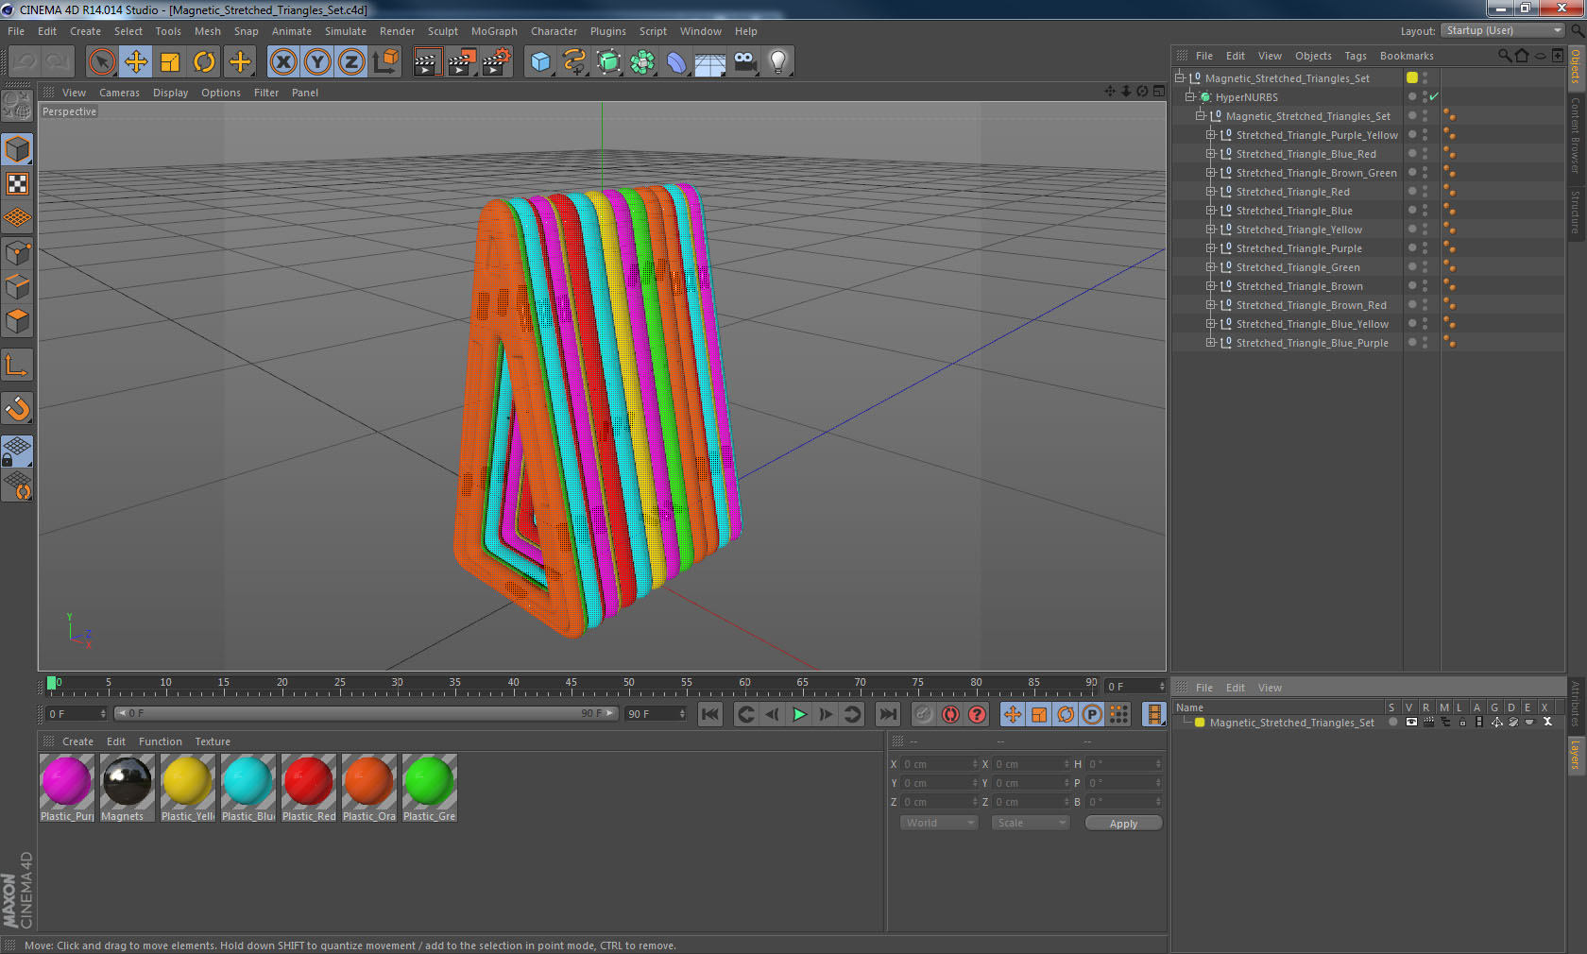Play the animation forward
The height and width of the screenshot is (954, 1587).
coord(799,714)
